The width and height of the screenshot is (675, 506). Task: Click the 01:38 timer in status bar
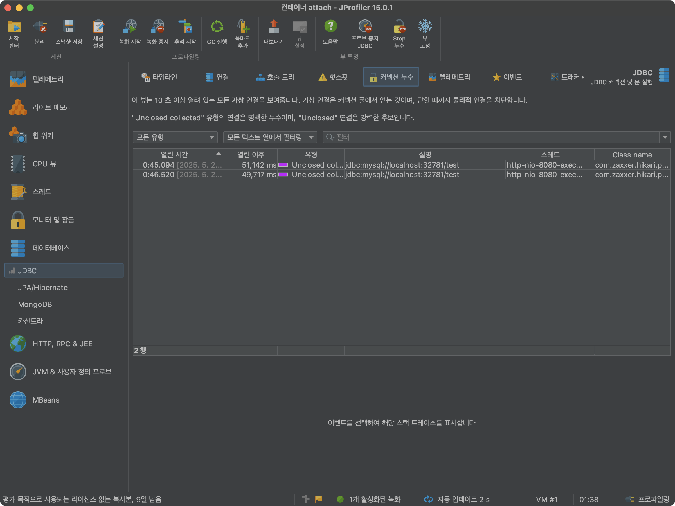pyautogui.click(x=589, y=499)
